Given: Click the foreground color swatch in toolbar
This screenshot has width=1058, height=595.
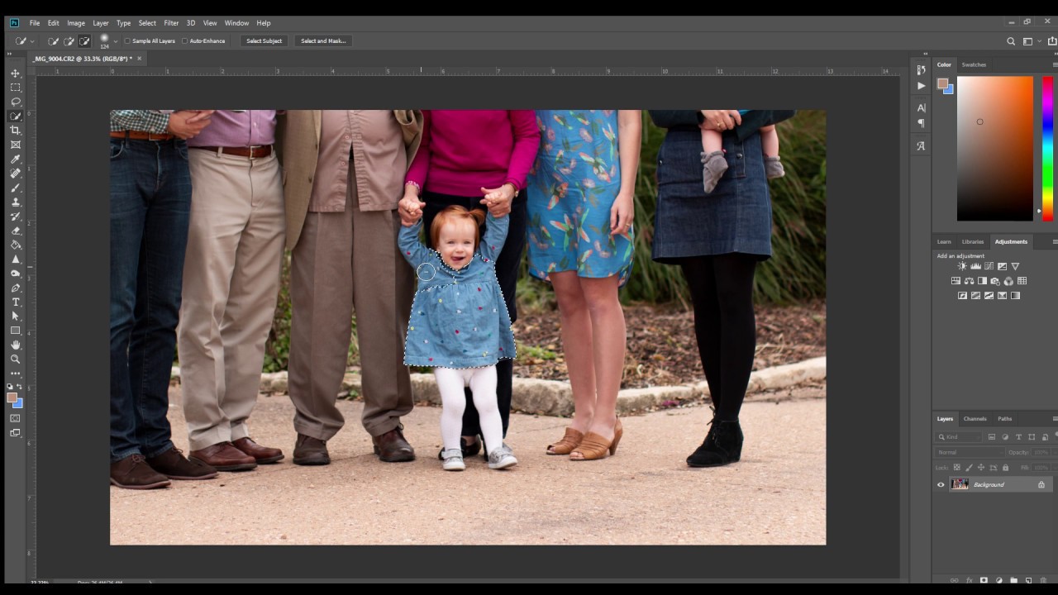Looking at the screenshot, I should pos(12,398).
